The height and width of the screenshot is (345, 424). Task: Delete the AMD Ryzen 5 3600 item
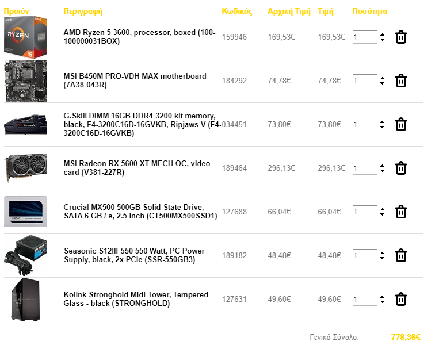pos(401,37)
